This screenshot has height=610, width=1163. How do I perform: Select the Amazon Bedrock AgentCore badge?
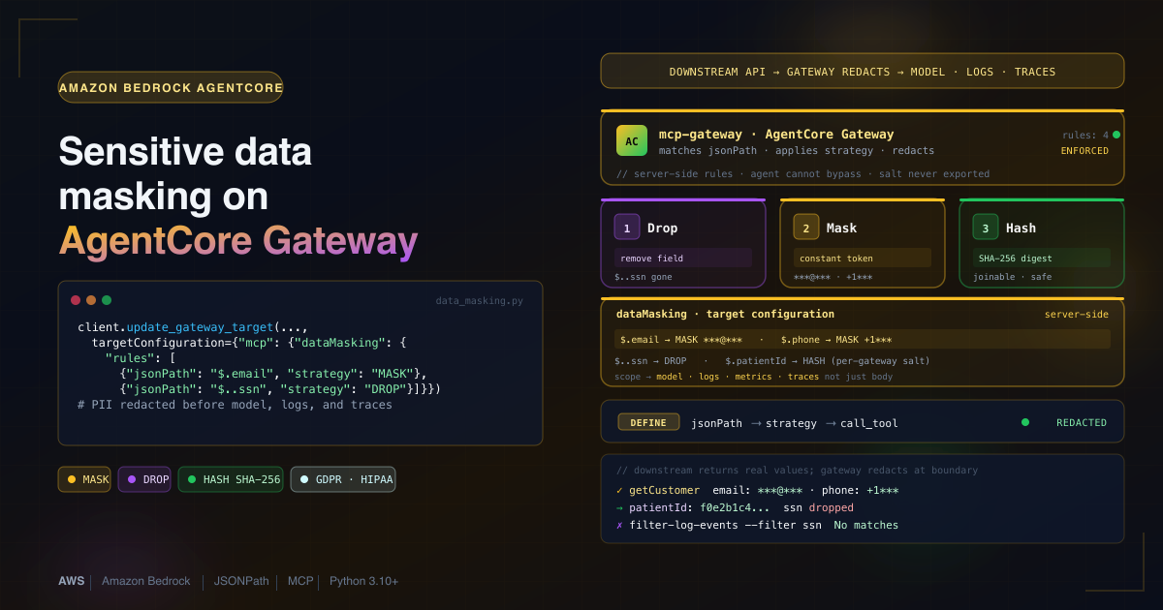171,87
